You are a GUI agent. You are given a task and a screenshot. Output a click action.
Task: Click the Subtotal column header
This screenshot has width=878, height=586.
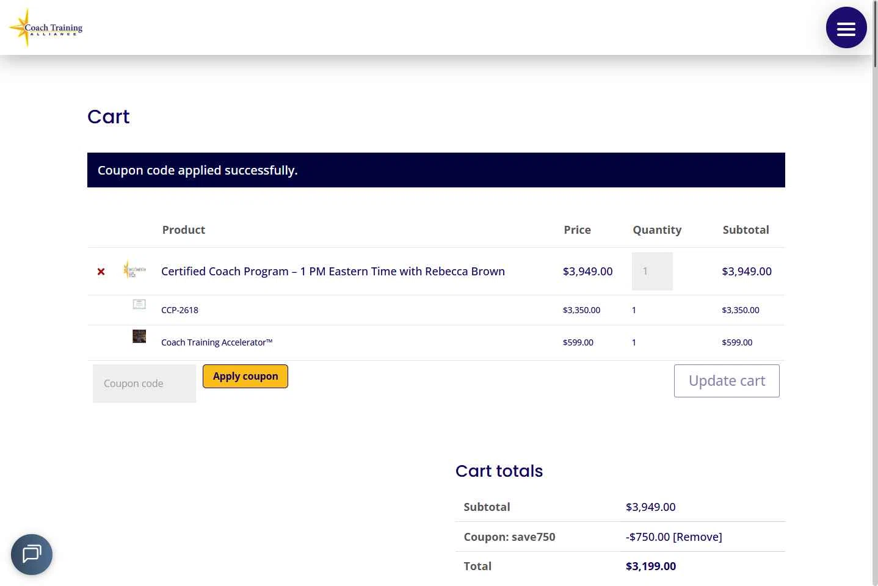(746, 230)
